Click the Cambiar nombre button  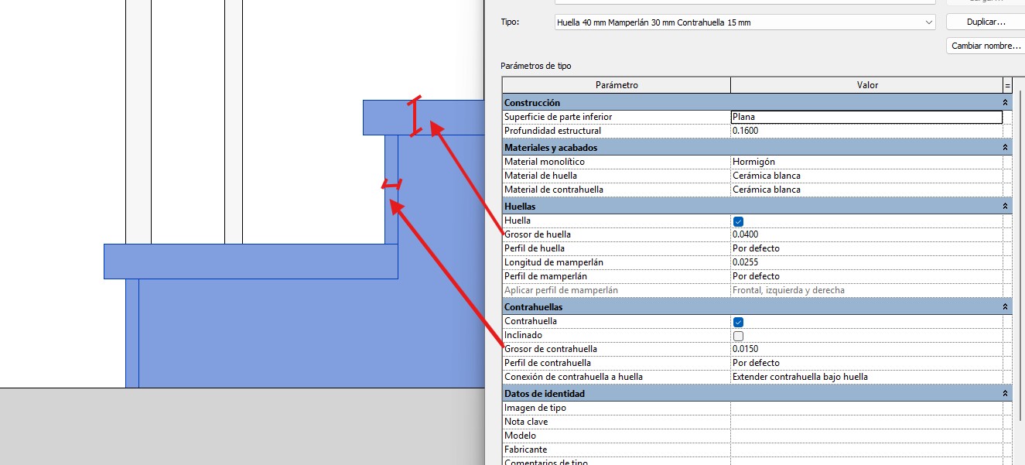click(985, 46)
